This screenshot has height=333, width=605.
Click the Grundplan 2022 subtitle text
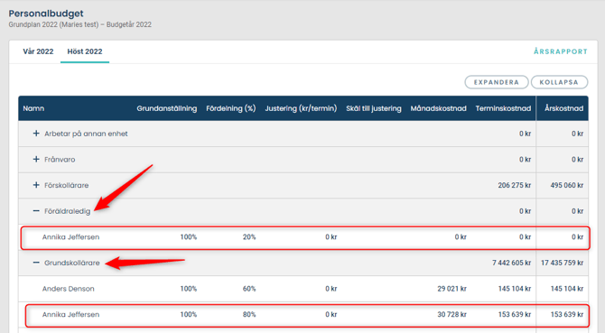pos(79,24)
